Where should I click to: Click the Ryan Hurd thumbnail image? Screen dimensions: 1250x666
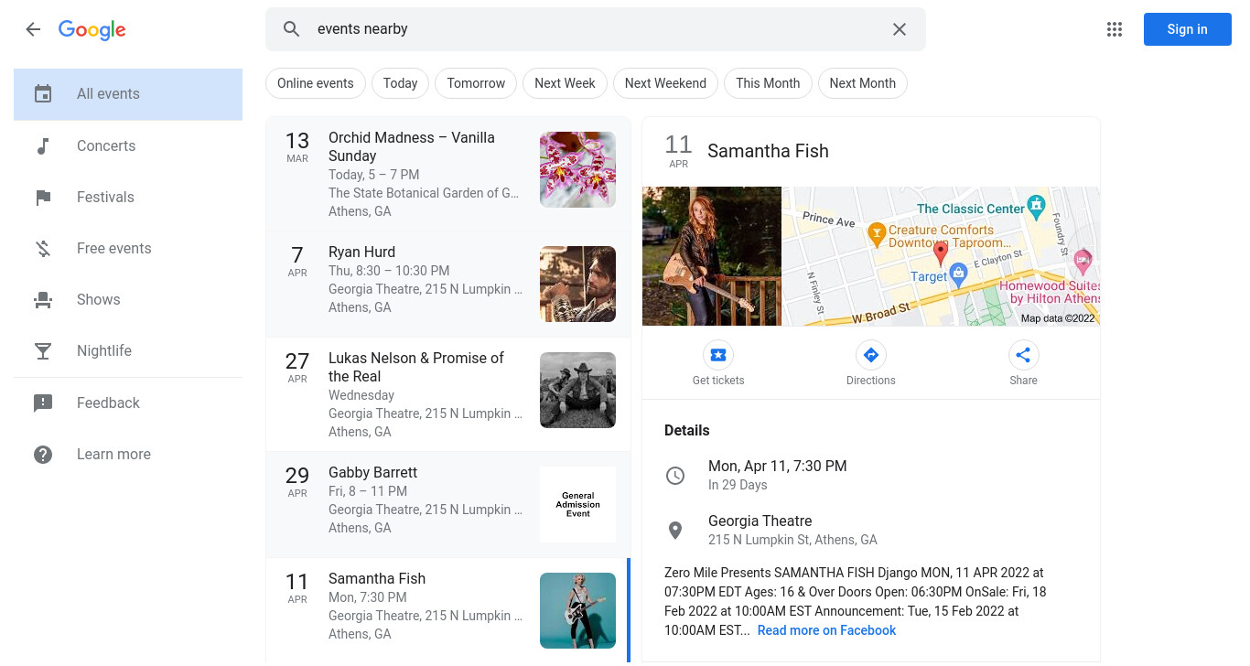pos(577,284)
